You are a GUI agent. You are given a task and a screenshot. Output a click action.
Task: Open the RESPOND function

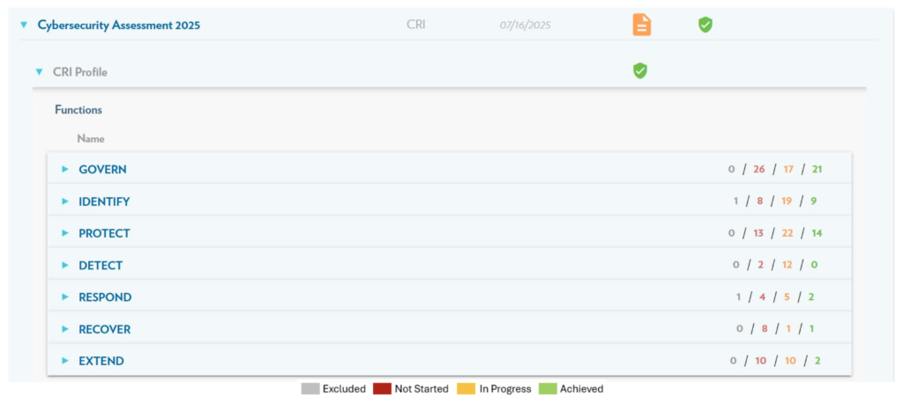[105, 297]
